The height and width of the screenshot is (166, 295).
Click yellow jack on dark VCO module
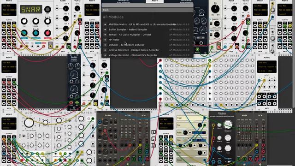[x=213, y=125]
